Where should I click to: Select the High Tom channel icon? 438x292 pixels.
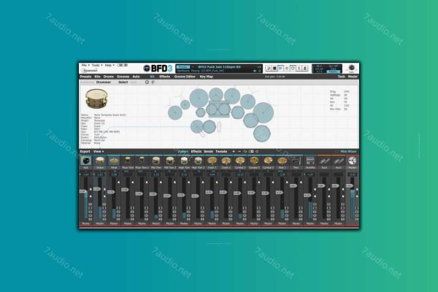[x=184, y=161]
